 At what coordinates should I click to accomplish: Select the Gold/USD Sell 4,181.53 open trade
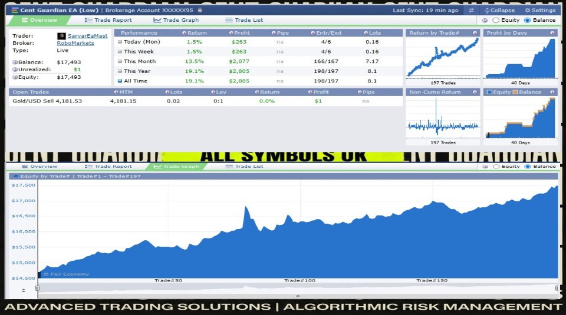tap(205, 101)
